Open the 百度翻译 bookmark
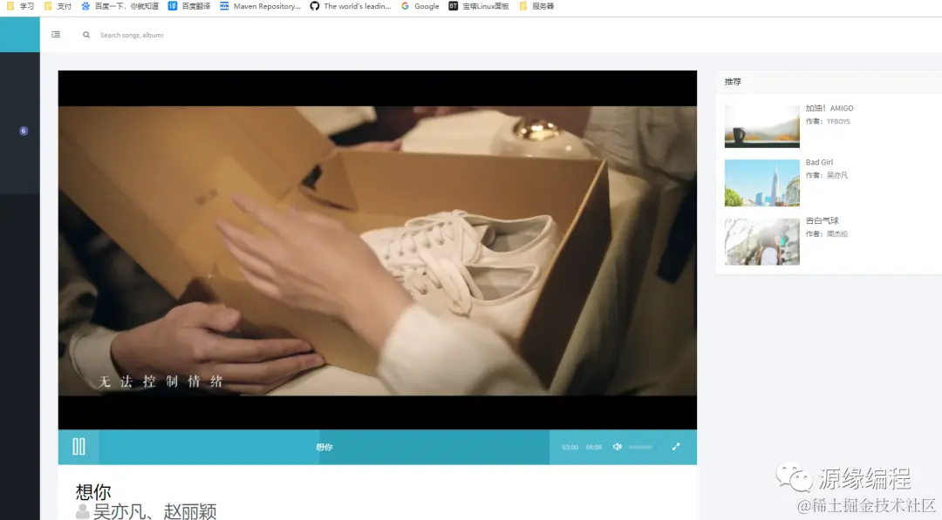 [189, 6]
